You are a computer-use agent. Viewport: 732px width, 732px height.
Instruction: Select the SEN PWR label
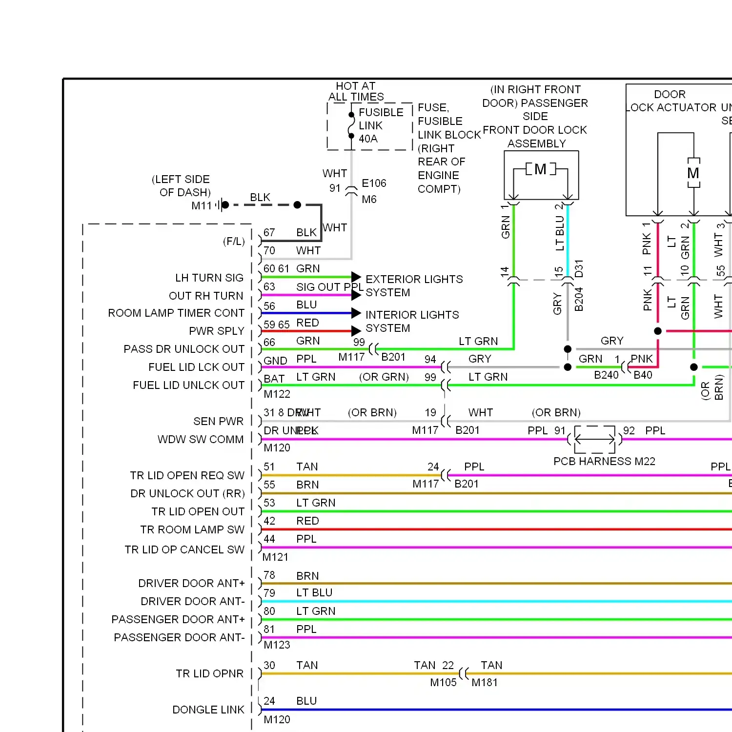(218, 421)
